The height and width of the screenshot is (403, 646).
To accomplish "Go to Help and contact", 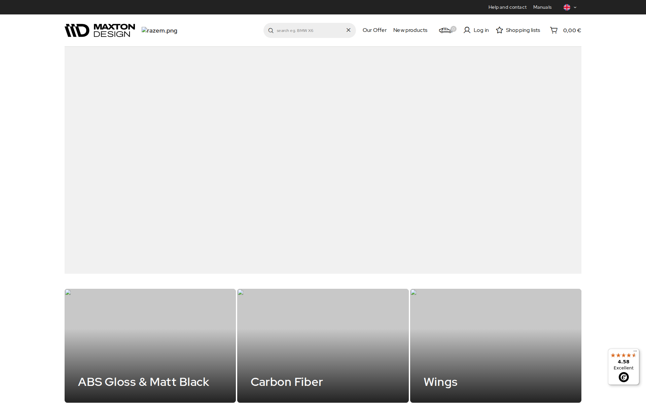I will (x=507, y=7).
